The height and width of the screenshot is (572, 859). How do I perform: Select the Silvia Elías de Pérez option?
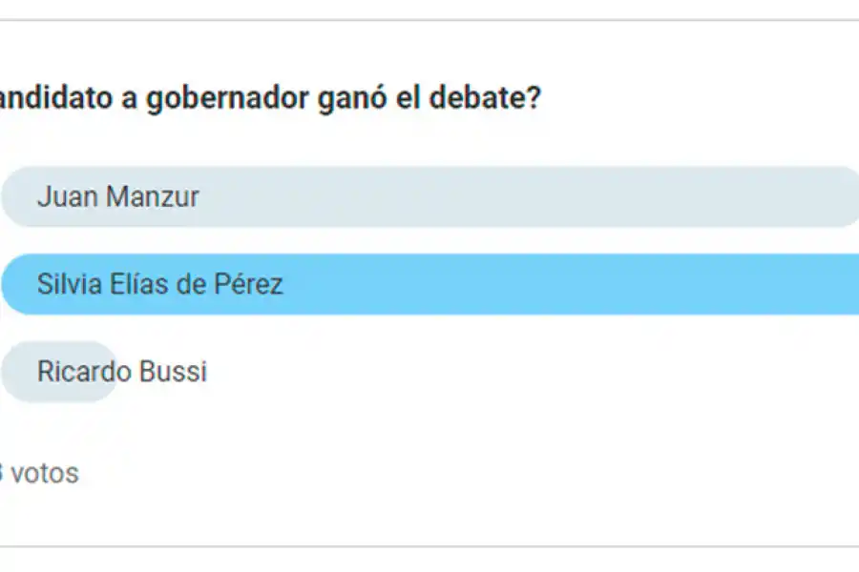[x=429, y=284]
